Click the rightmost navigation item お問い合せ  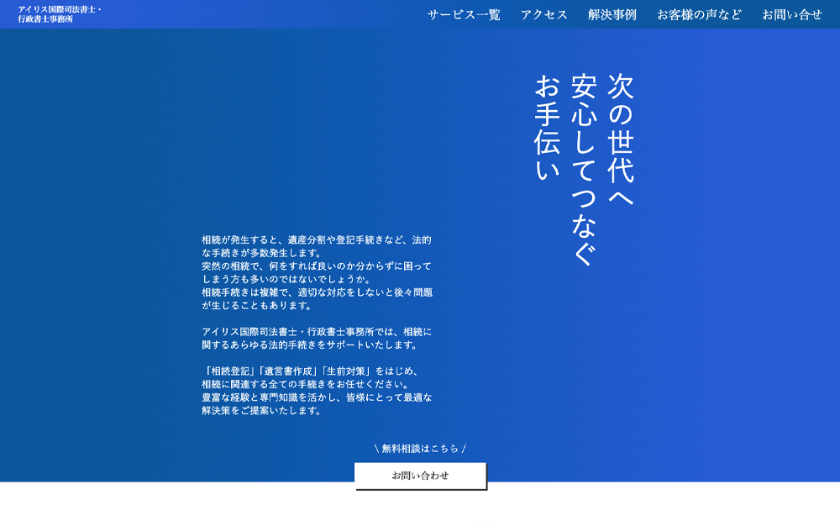pyautogui.click(x=791, y=14)
